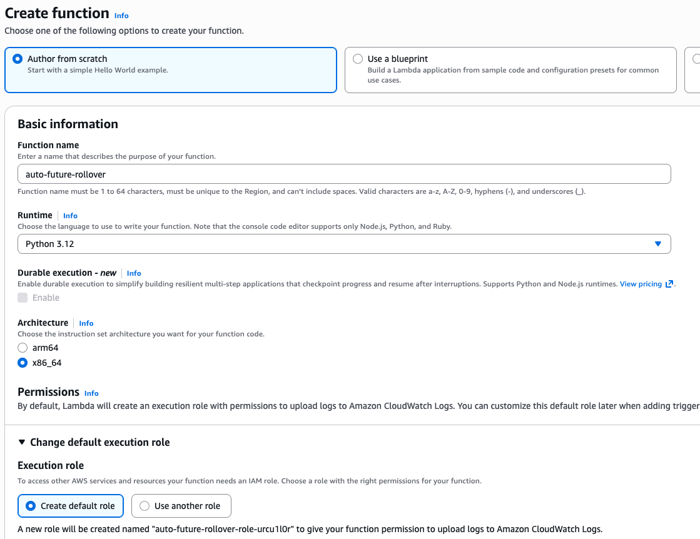The width and height of the screenshot is (700, 539).
Task: Open the View pricing link
Action: (641, 284)
